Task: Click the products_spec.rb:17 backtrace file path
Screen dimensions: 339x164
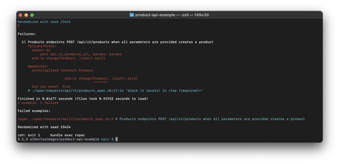Action: [x=75, y=91]
